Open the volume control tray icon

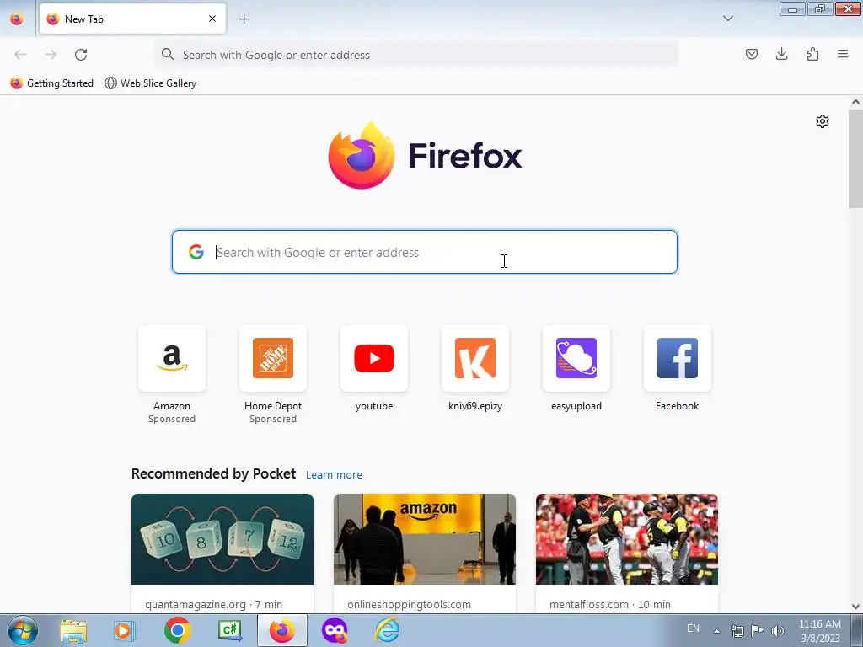coord(778,631)
